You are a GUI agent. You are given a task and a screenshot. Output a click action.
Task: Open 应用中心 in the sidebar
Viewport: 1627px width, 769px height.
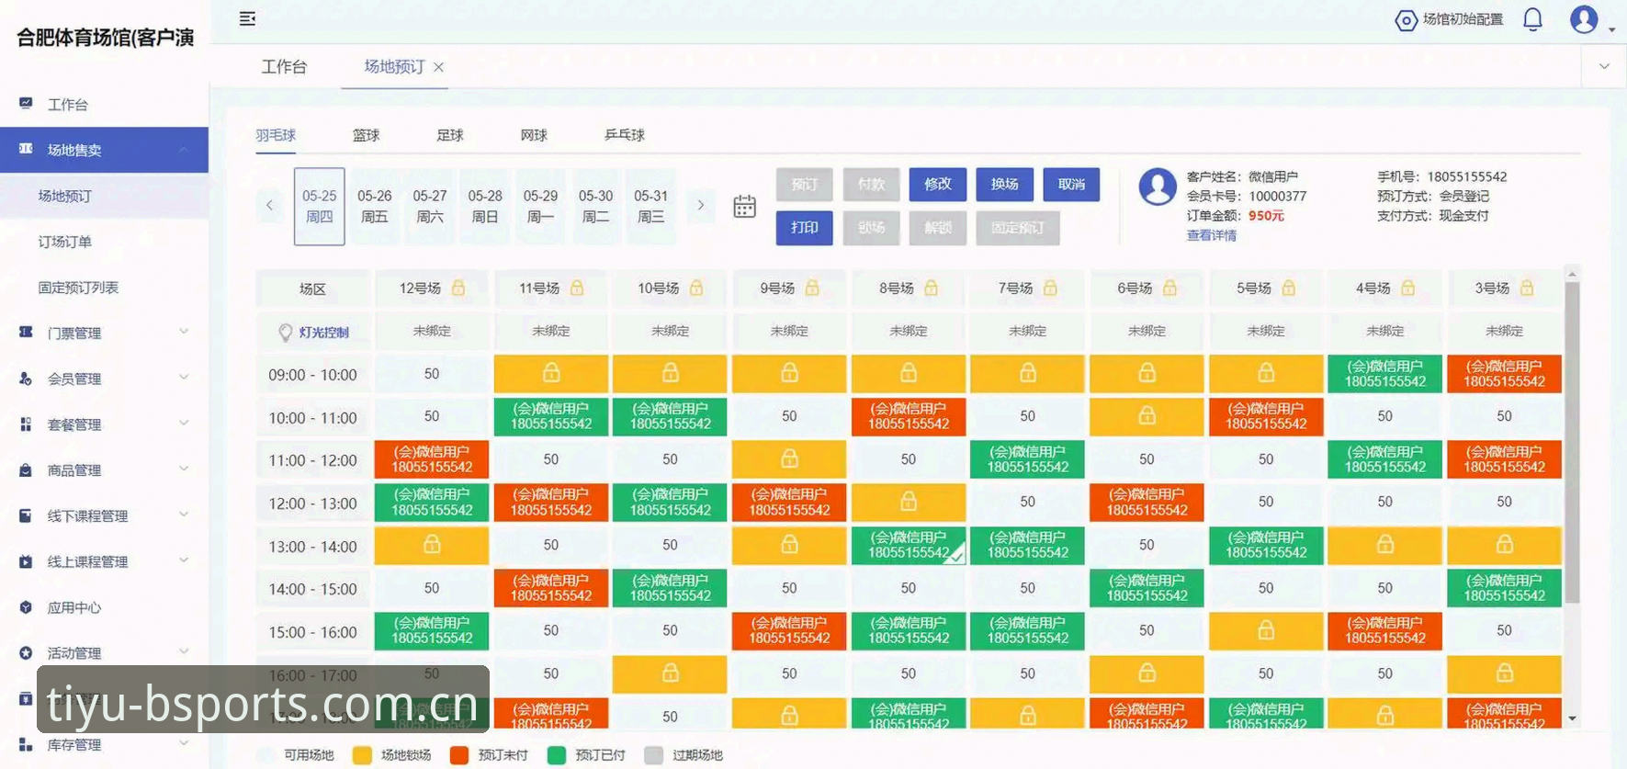pos(74,607)
